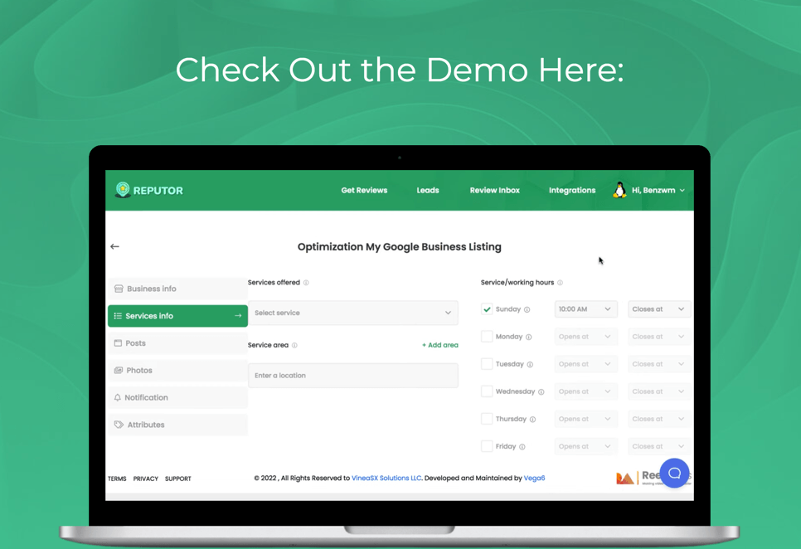
Task: Enable the Monday checkbox
Action: tap(487, 337)
